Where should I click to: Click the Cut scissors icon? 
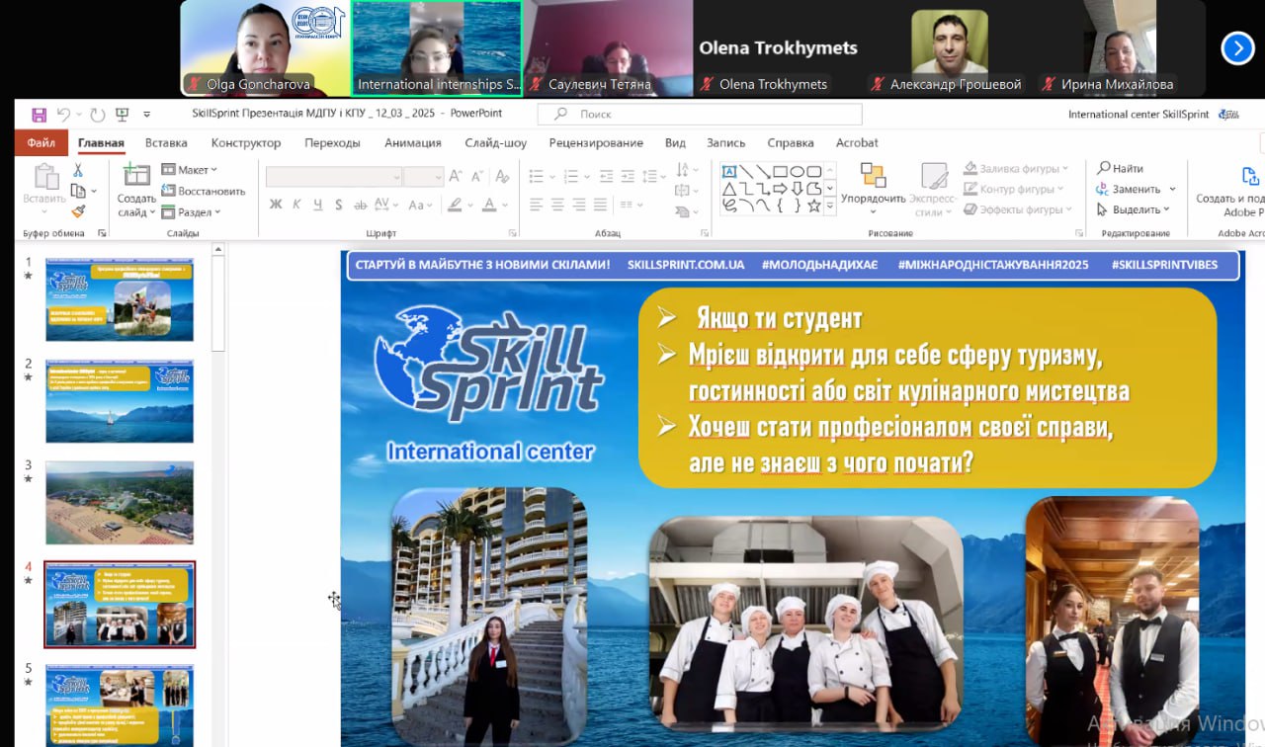pos(78,170)
